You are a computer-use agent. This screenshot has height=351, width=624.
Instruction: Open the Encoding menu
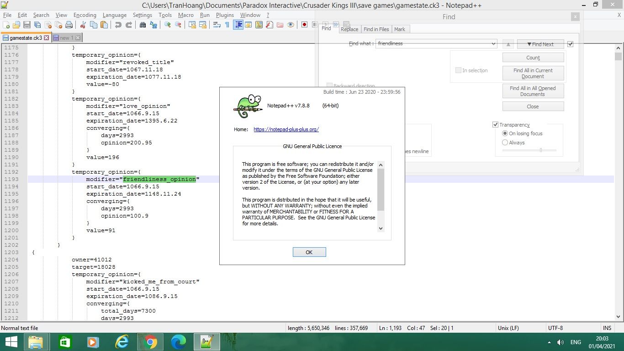click(x=85, y=15)
